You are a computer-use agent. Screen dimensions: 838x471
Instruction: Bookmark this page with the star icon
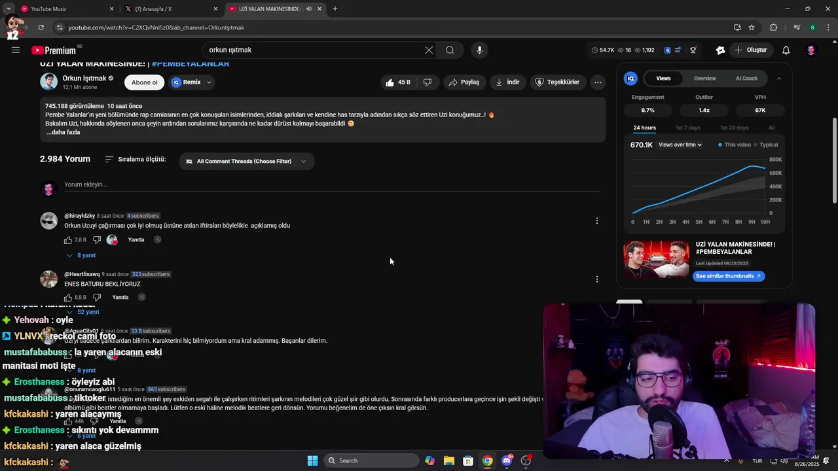pyautogui.click(x=752, y=27)
